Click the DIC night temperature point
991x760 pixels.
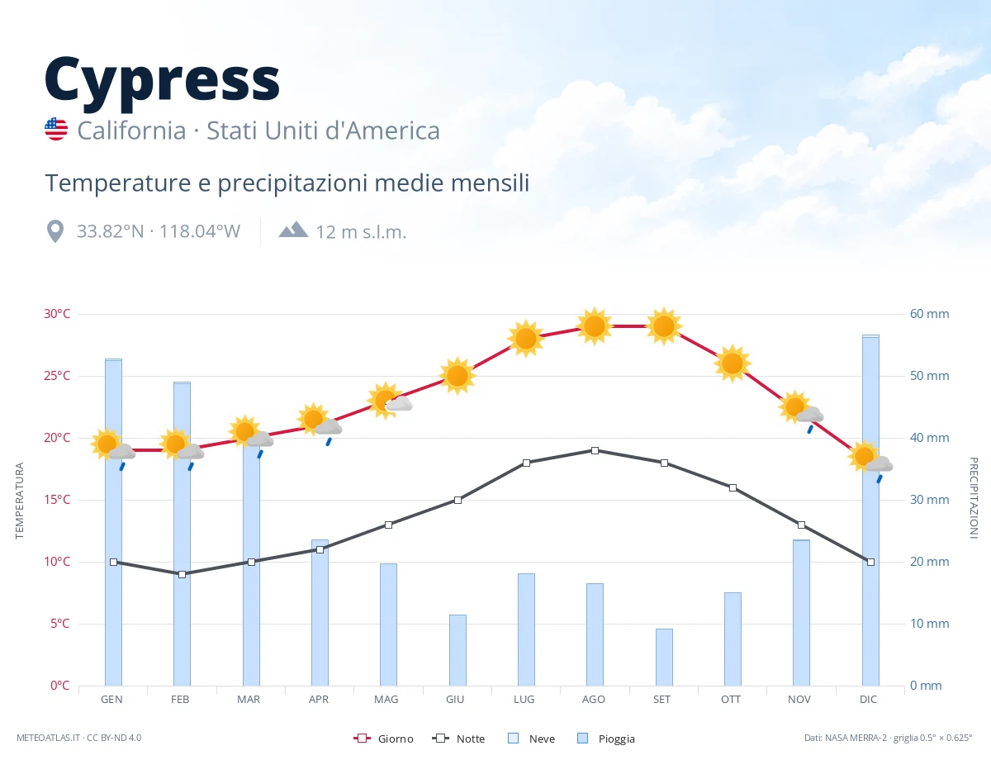point(870,562)
